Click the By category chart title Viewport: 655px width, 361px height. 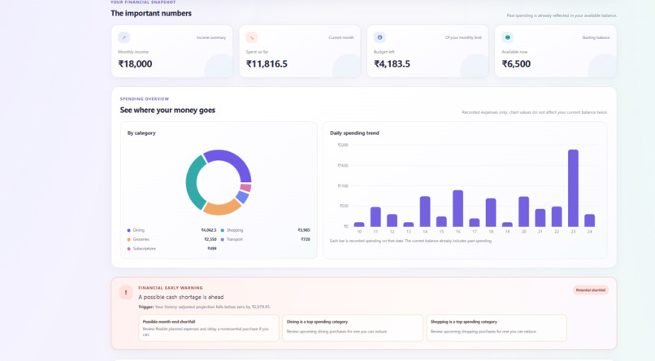(x=141, y=133)
